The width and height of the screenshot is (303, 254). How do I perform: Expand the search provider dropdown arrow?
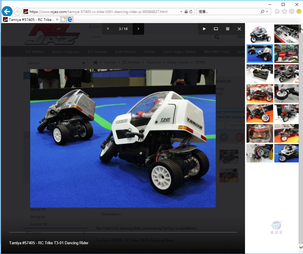(267, 12)
